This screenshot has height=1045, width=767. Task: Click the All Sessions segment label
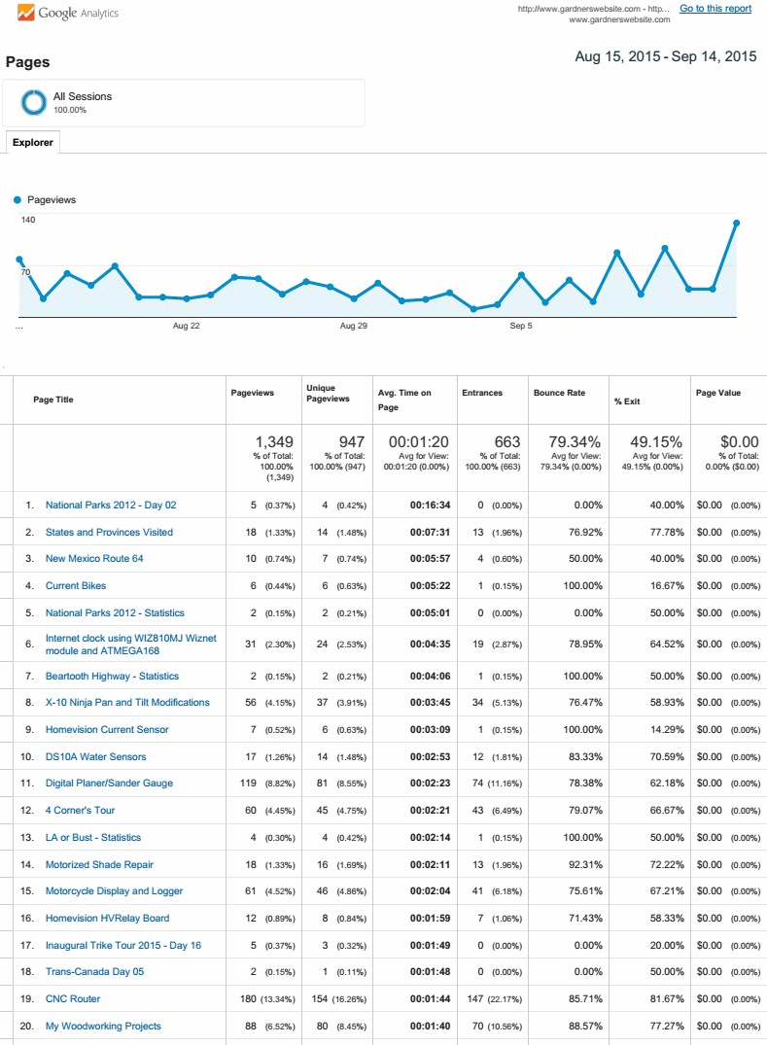[x=83, y=96]
